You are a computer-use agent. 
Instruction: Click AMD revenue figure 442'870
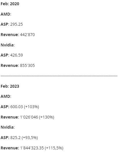[27, 35]
